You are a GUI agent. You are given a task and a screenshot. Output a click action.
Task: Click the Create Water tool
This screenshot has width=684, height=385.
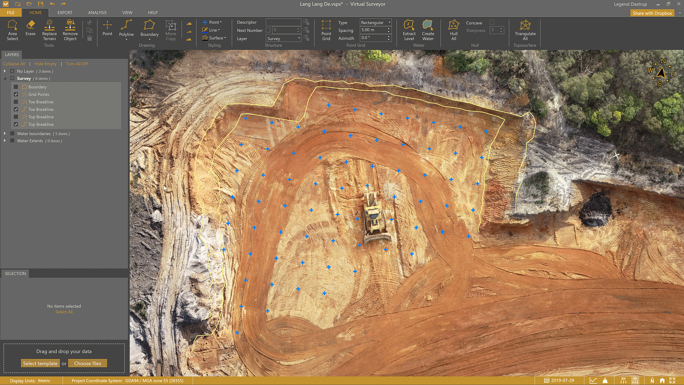click(x=427, y=30)
